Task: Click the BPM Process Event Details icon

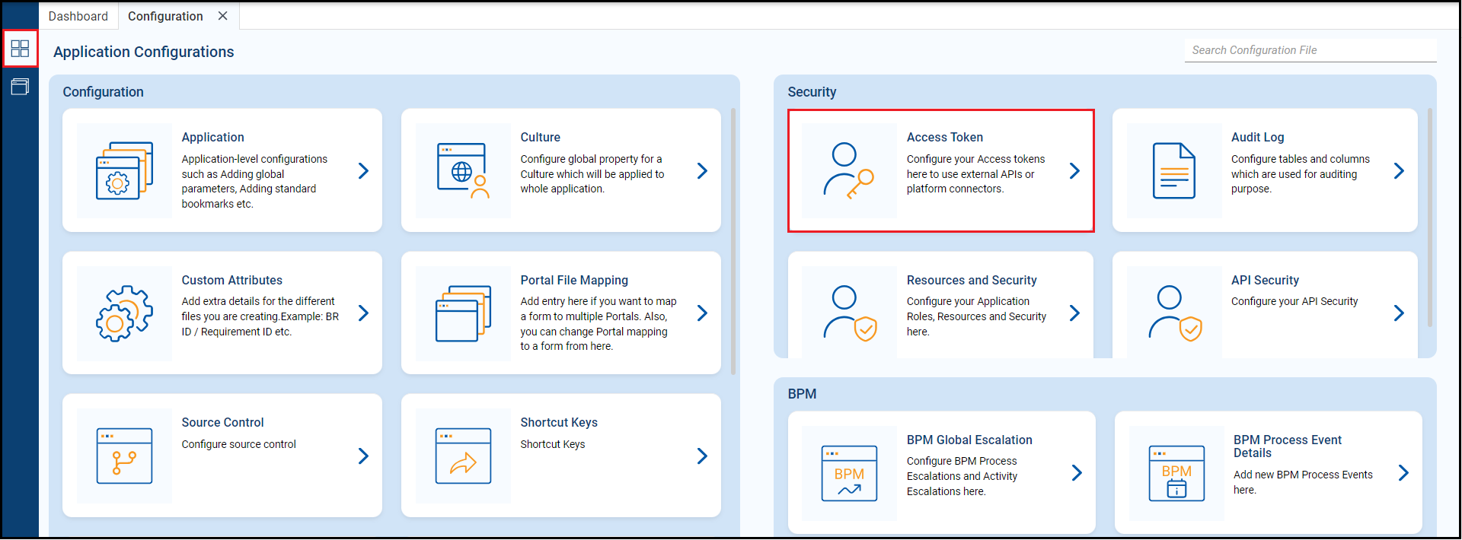Action: coord(1176,473)
